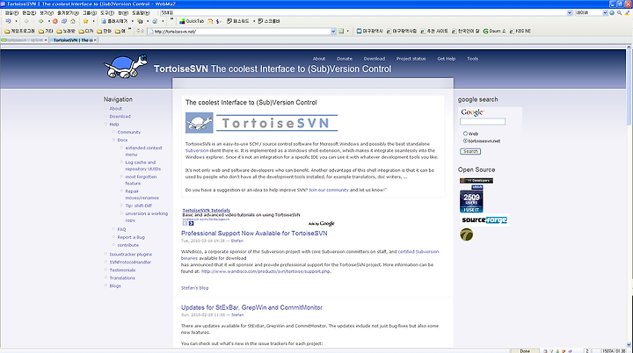Open the Tools header link

pyautogui.click(x=472, y=59)
